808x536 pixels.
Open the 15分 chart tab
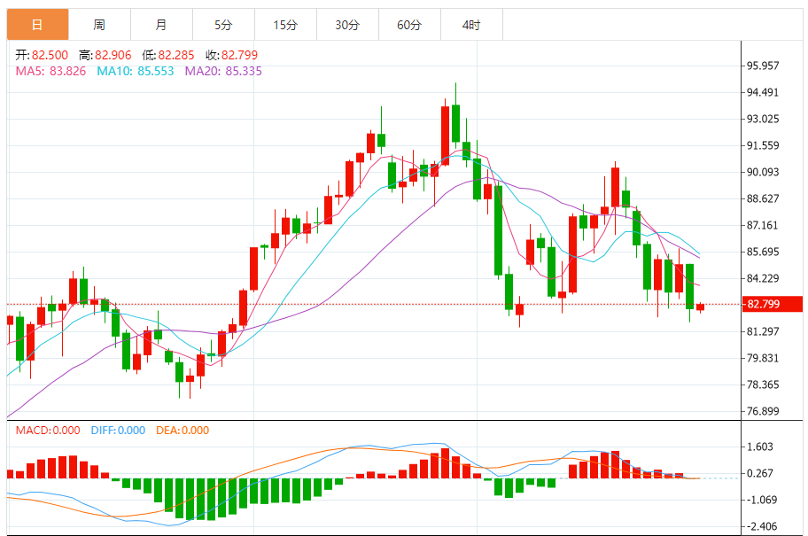285,25
